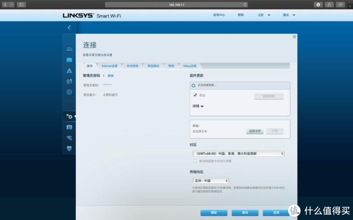This screenshot has height=220, width=353.
Task: Switch to the 本地网络 tab
Action: point(132,66)
